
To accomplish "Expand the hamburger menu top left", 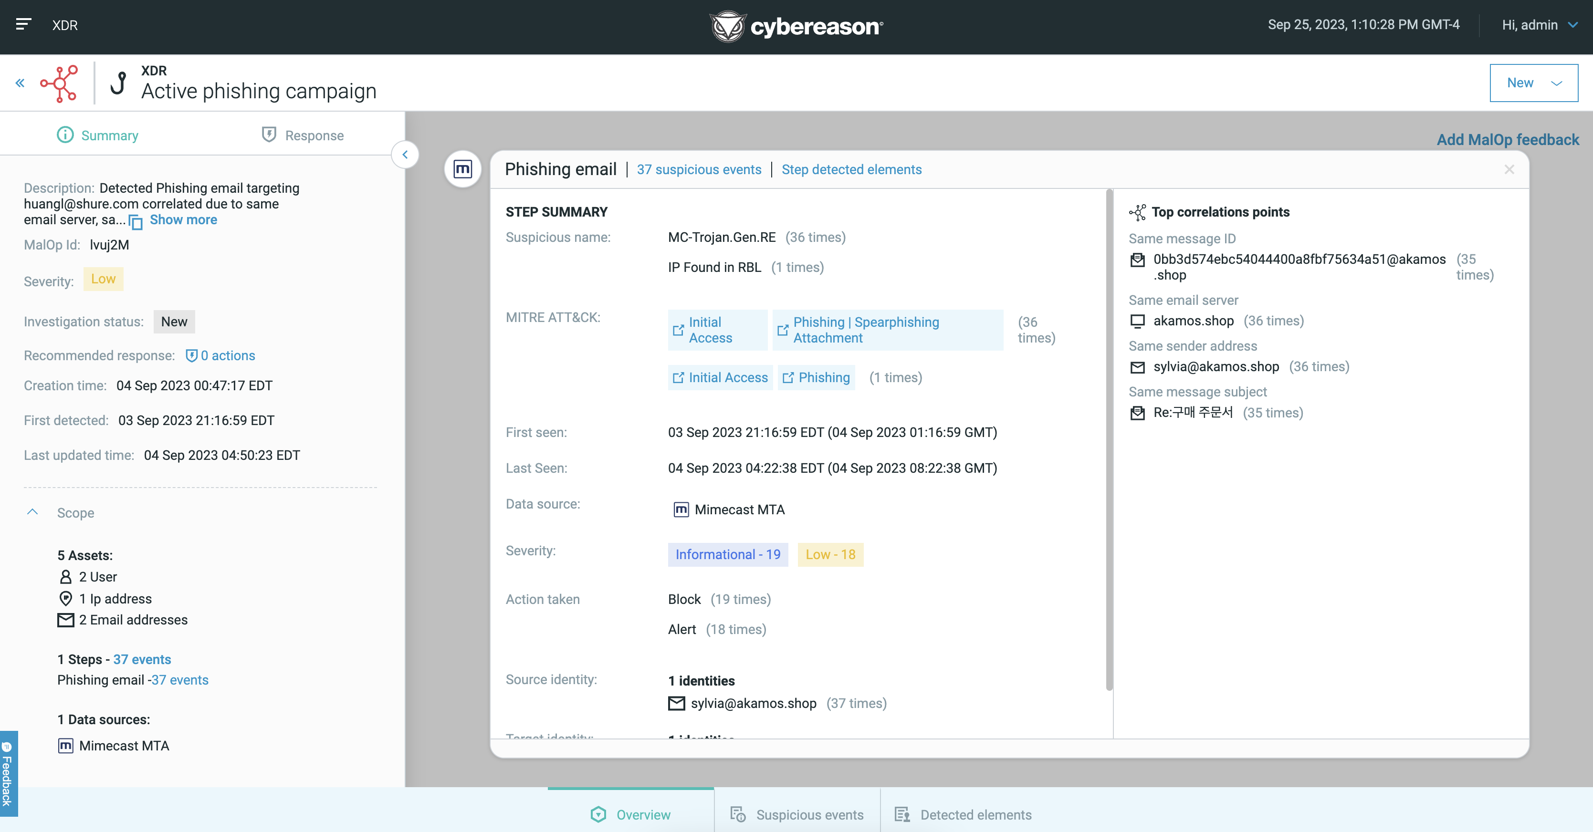I will [x=23, y=23].
